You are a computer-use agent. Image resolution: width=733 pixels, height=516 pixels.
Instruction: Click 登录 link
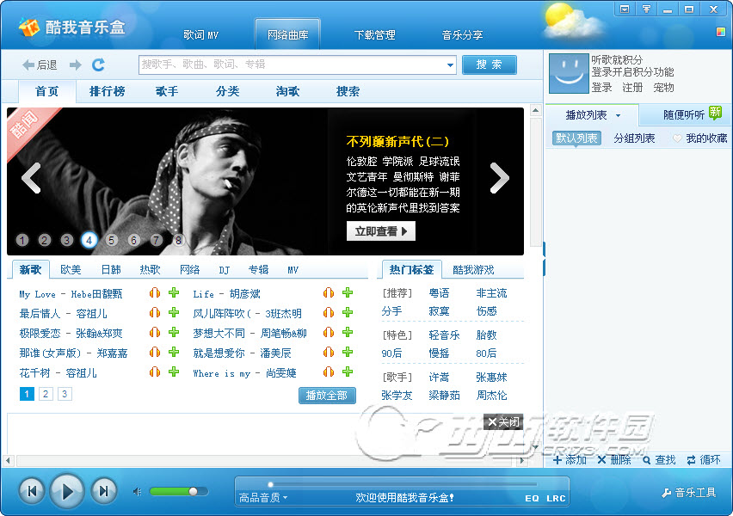click(x=601, y=88)
